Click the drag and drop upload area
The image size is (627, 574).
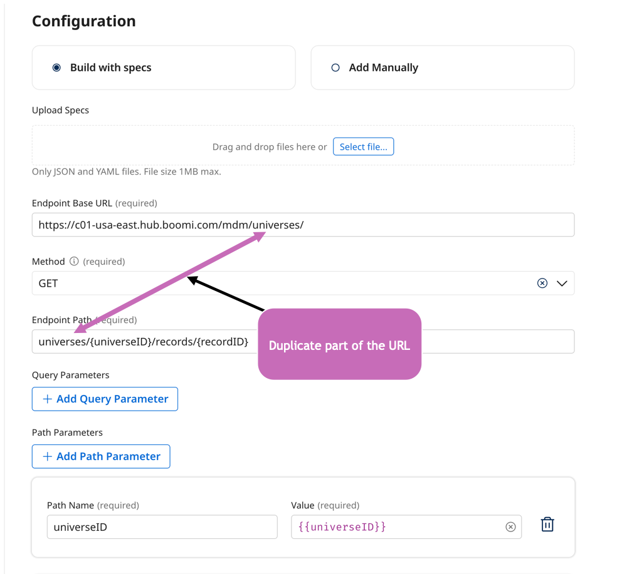270,147
